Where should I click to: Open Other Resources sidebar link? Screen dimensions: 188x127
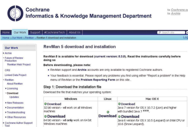[16, 117]
